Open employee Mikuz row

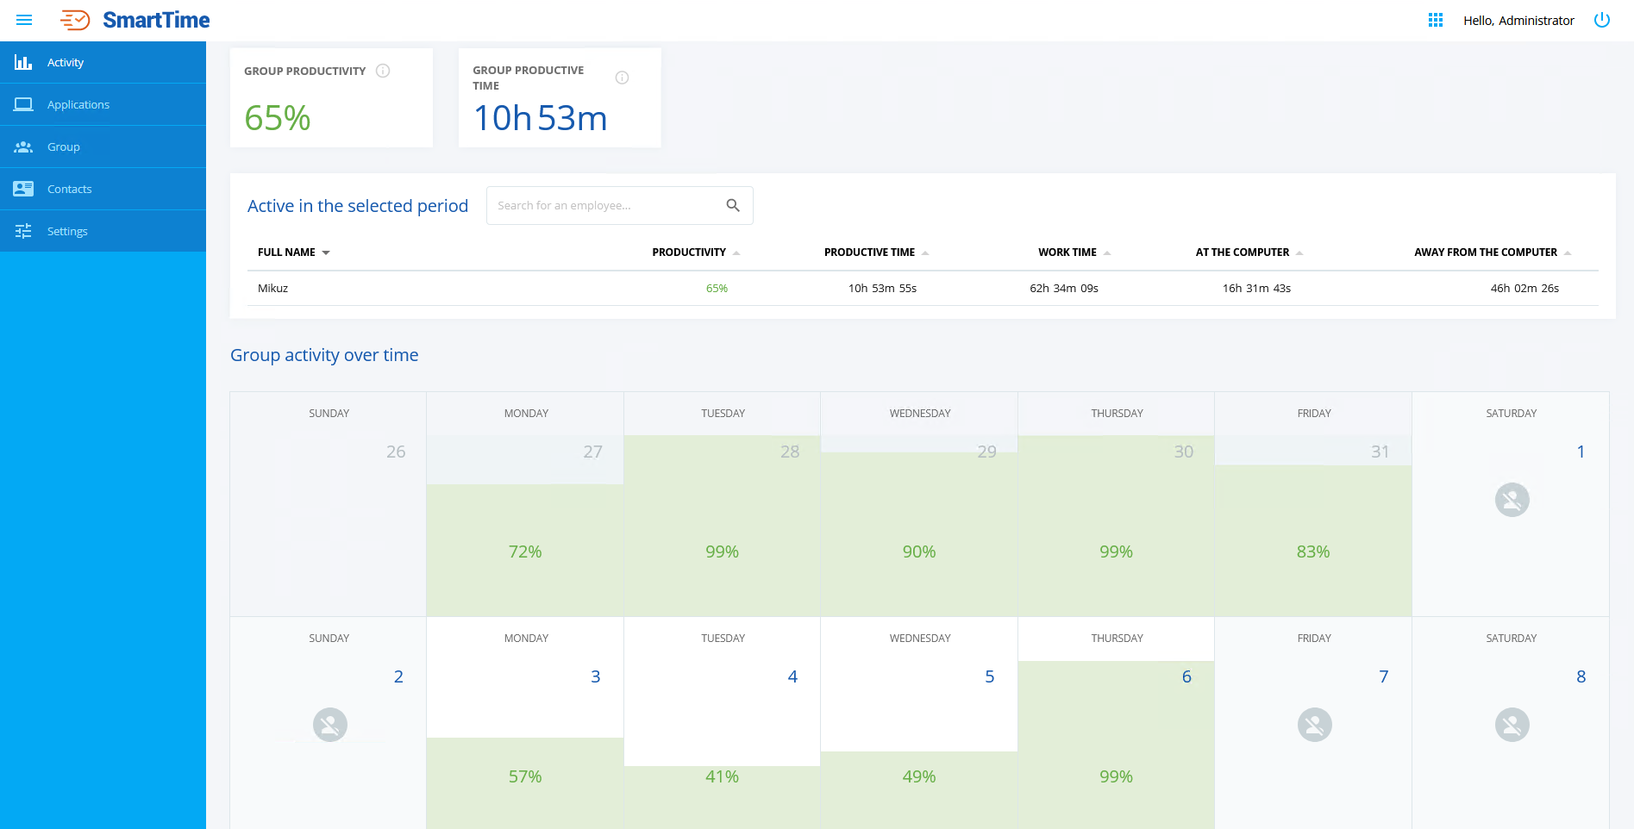[x=273, y=288]
